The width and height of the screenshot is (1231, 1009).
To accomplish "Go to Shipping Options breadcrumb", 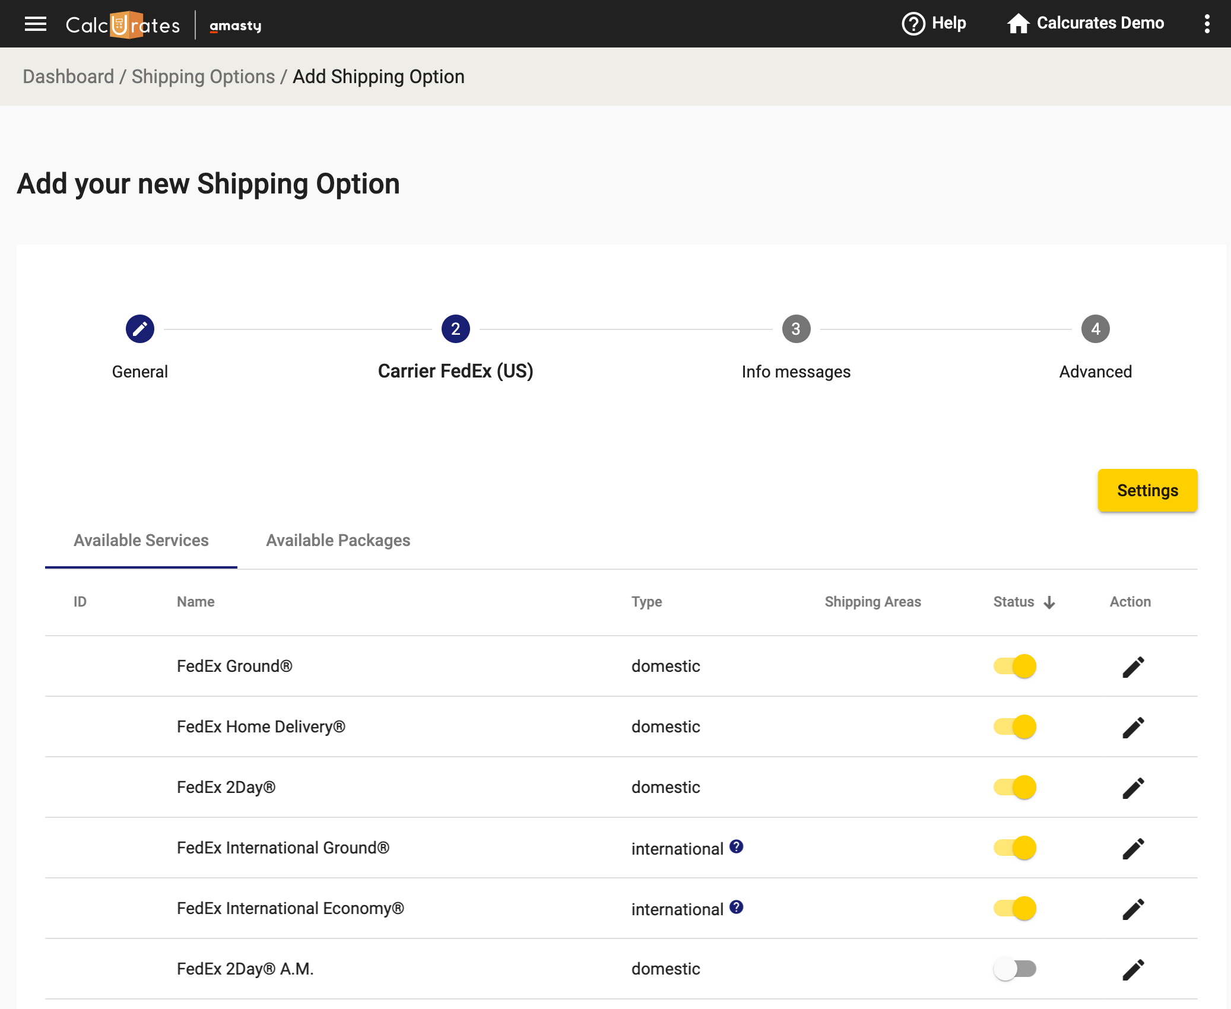I will (203, 77).
